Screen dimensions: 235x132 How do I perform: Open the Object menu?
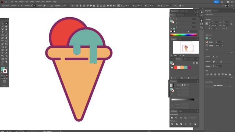tap(21, 1)
